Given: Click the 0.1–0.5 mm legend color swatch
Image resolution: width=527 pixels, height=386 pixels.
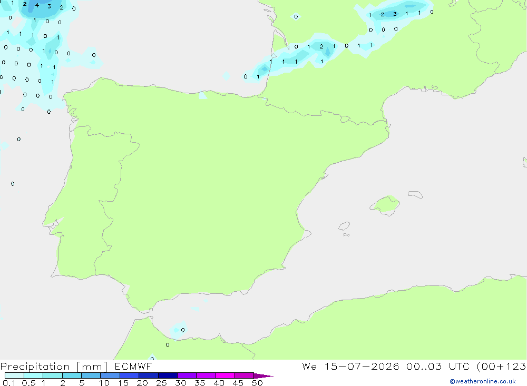Looking at the screenshot, I should click(x=14, y=375).
